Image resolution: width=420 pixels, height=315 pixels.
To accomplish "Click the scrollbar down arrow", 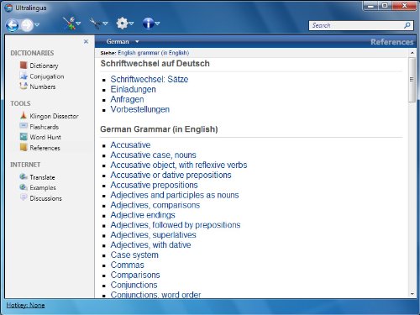I will click(x=412, y=294).
